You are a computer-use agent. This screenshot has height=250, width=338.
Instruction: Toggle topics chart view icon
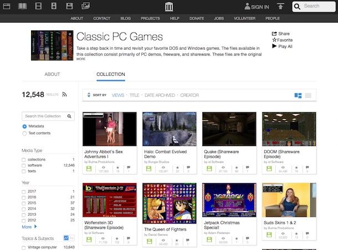(x=66, y=238)
